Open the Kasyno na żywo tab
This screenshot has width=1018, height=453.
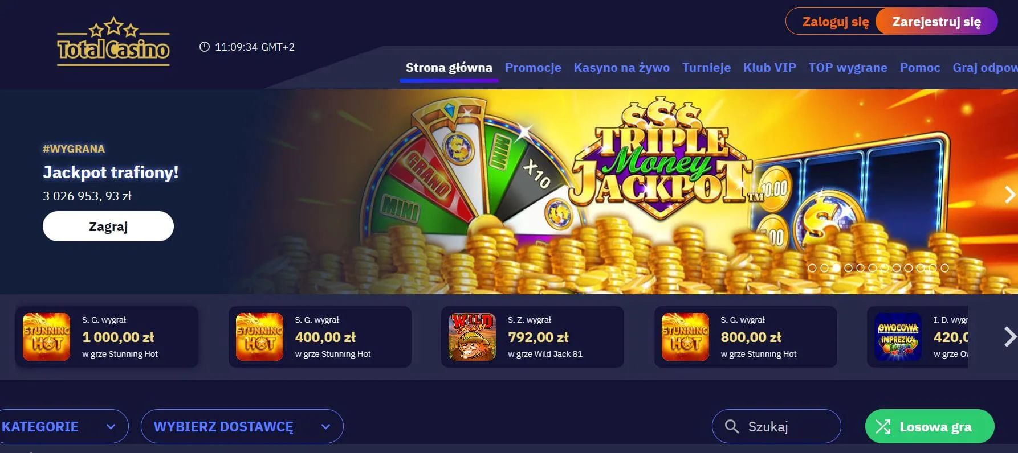click(621, 68)
